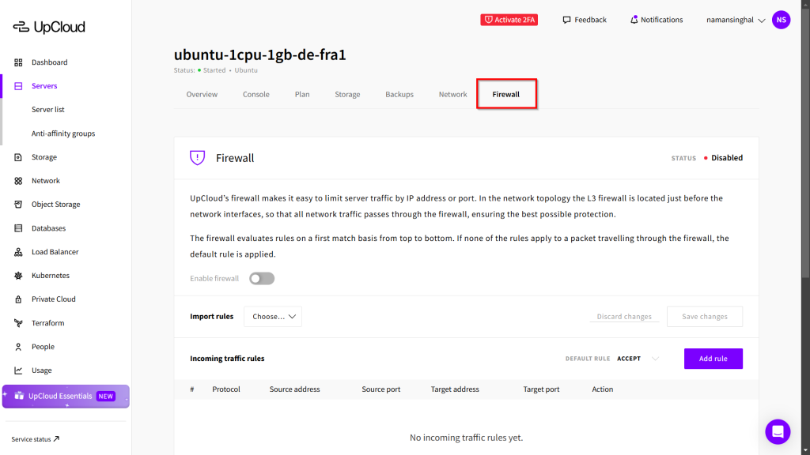Open the chat support bubble icon
Screen dimensions: 810x455
pos(778,431)
